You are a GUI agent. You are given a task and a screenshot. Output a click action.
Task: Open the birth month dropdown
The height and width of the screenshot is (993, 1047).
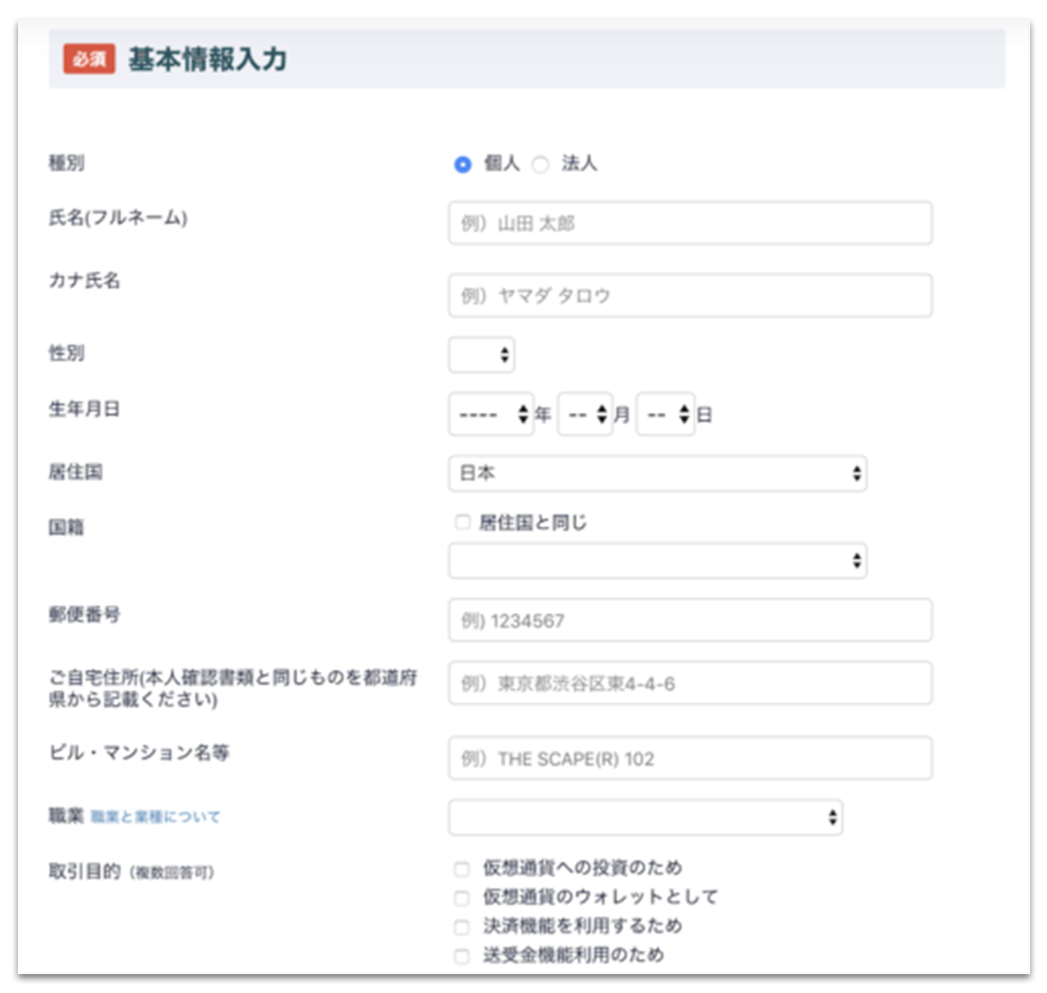[586, 414]
